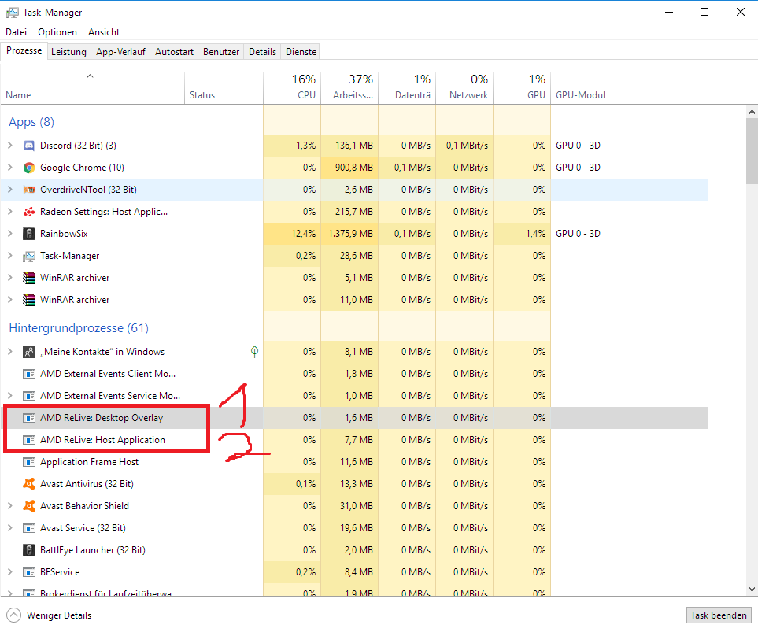Sort by the Name column header
758x632 pixels.
pyautogui.click(x=92, y=87)
